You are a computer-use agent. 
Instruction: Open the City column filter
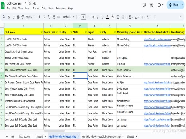115,32
